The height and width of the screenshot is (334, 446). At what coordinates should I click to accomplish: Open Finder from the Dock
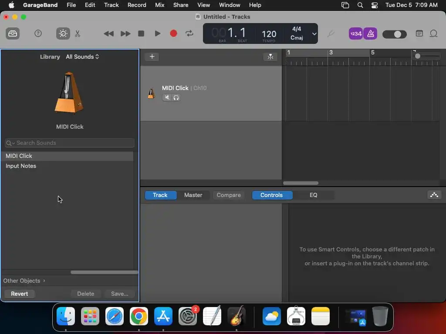click(66, 316)
